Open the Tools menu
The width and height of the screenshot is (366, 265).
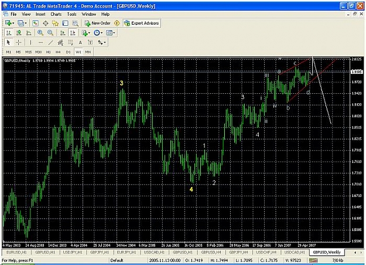[71, 14]
